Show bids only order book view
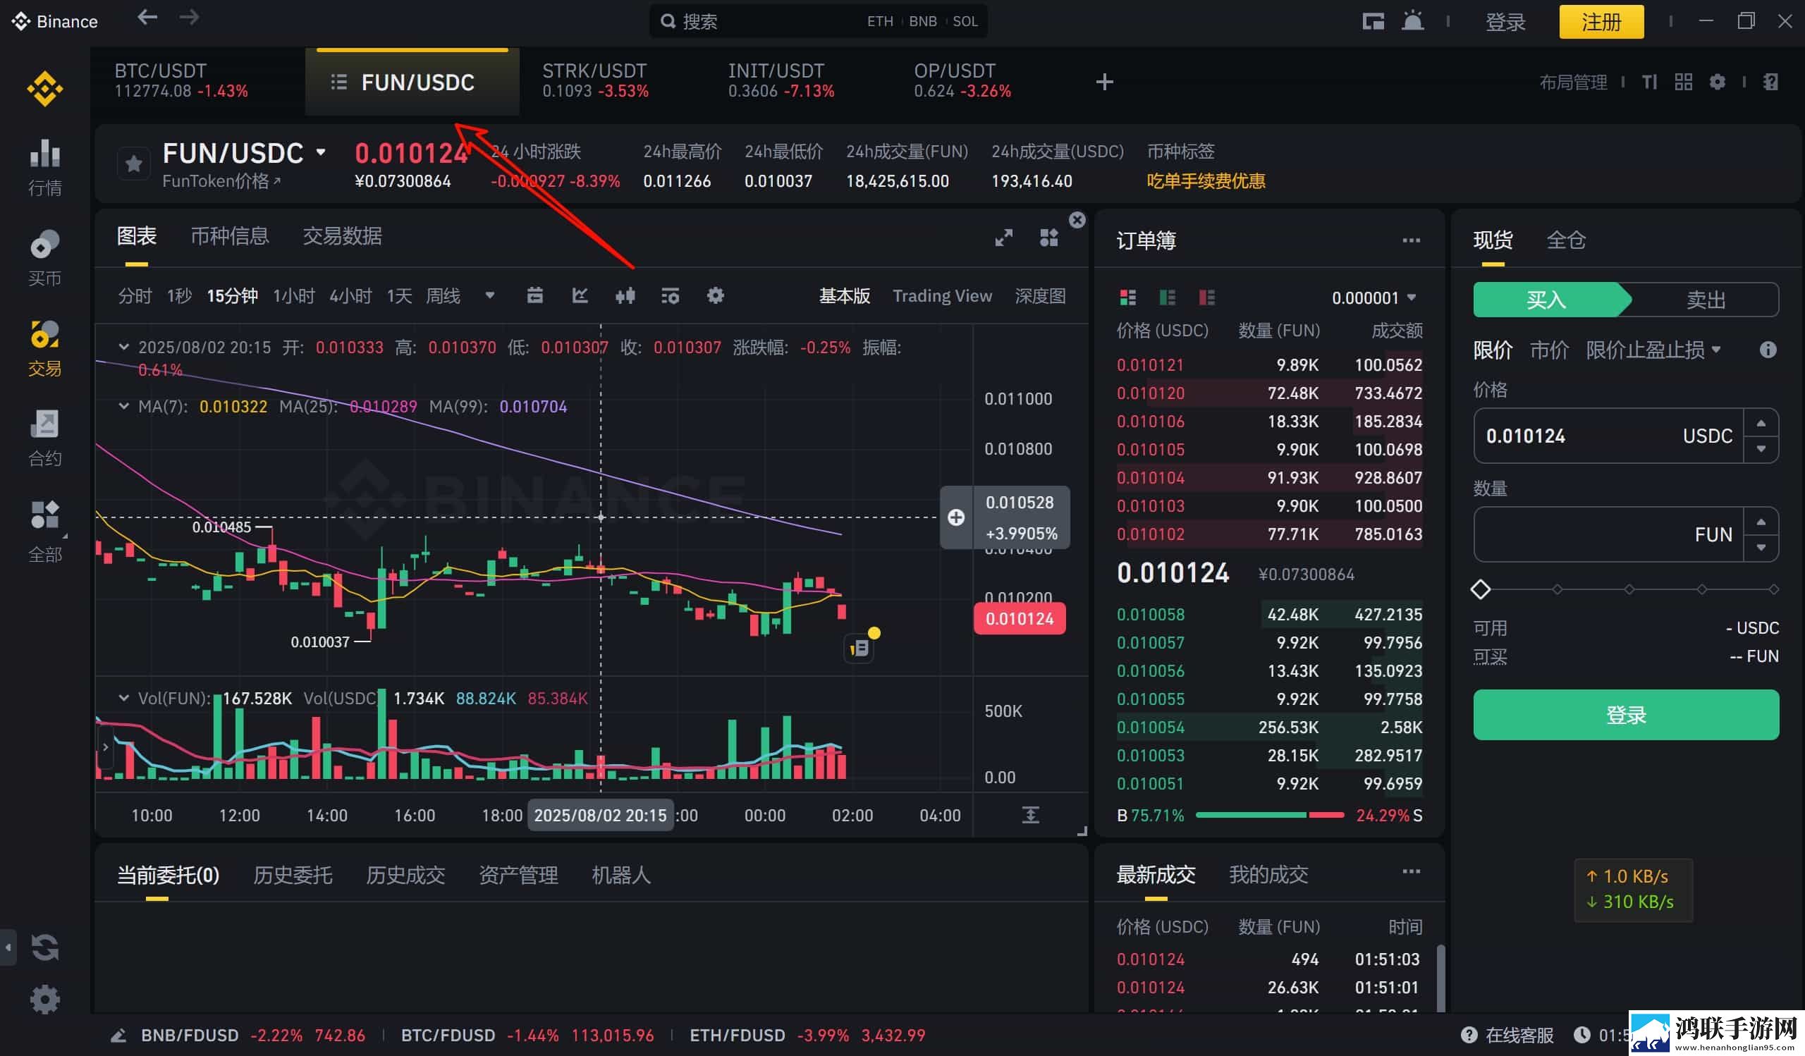The width and height of the screenshot is (1805, 1056). (1168, 297)
